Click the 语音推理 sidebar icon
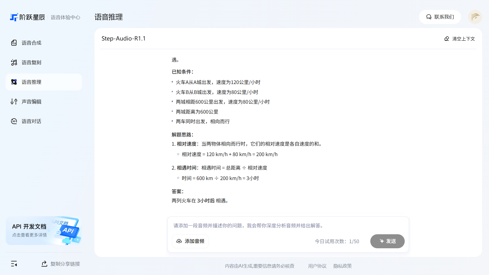The height and width of the screenshot is (275, 489). point(14,82)
